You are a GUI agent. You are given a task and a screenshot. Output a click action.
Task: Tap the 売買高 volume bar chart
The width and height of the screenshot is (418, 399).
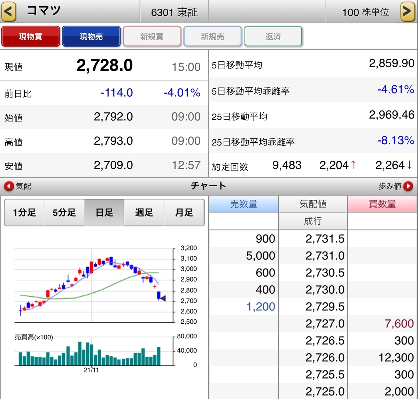coord(94,352)
